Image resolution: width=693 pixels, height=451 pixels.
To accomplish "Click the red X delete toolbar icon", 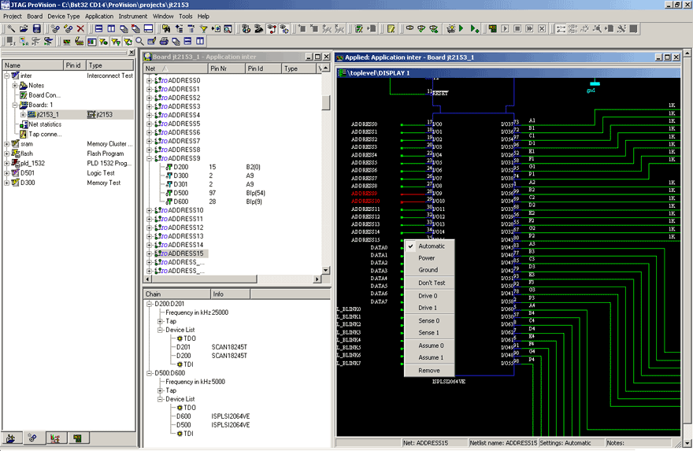I will point(80,28).
